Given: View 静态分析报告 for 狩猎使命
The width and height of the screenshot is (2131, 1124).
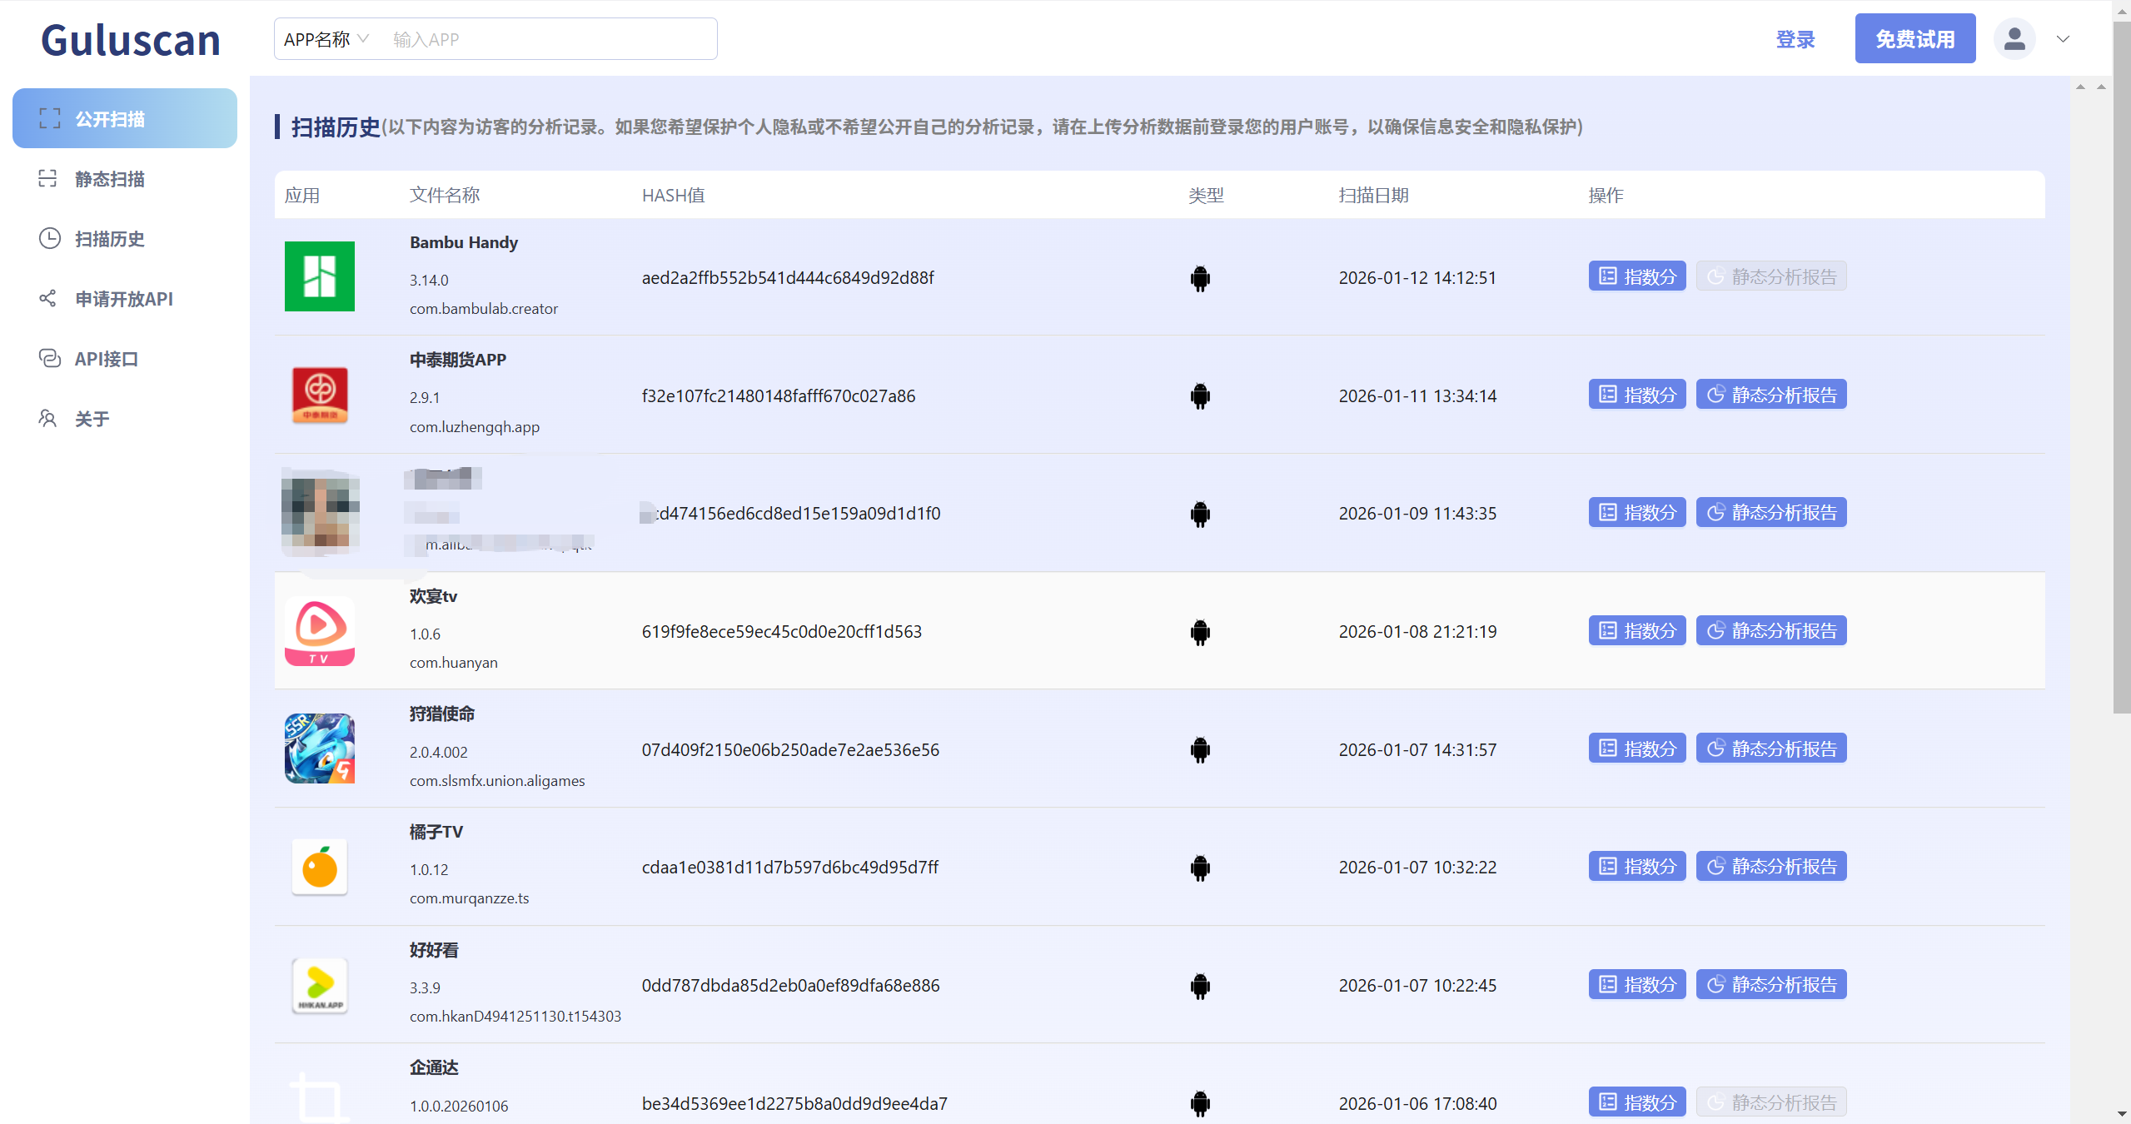Looking at the screenshot, I should pyautogui.click(x=1770, y=748).
